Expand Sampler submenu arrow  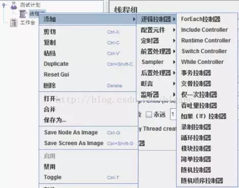click(x=174, y=62)
